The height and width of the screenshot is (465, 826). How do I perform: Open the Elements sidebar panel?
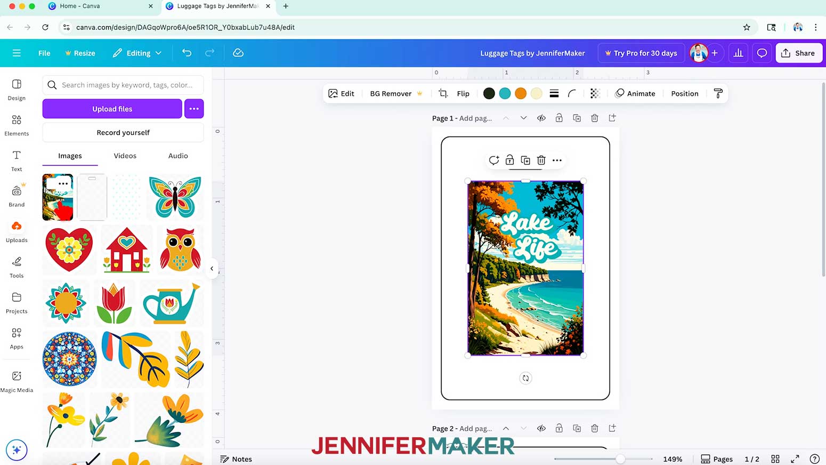(x=17, y=125)
